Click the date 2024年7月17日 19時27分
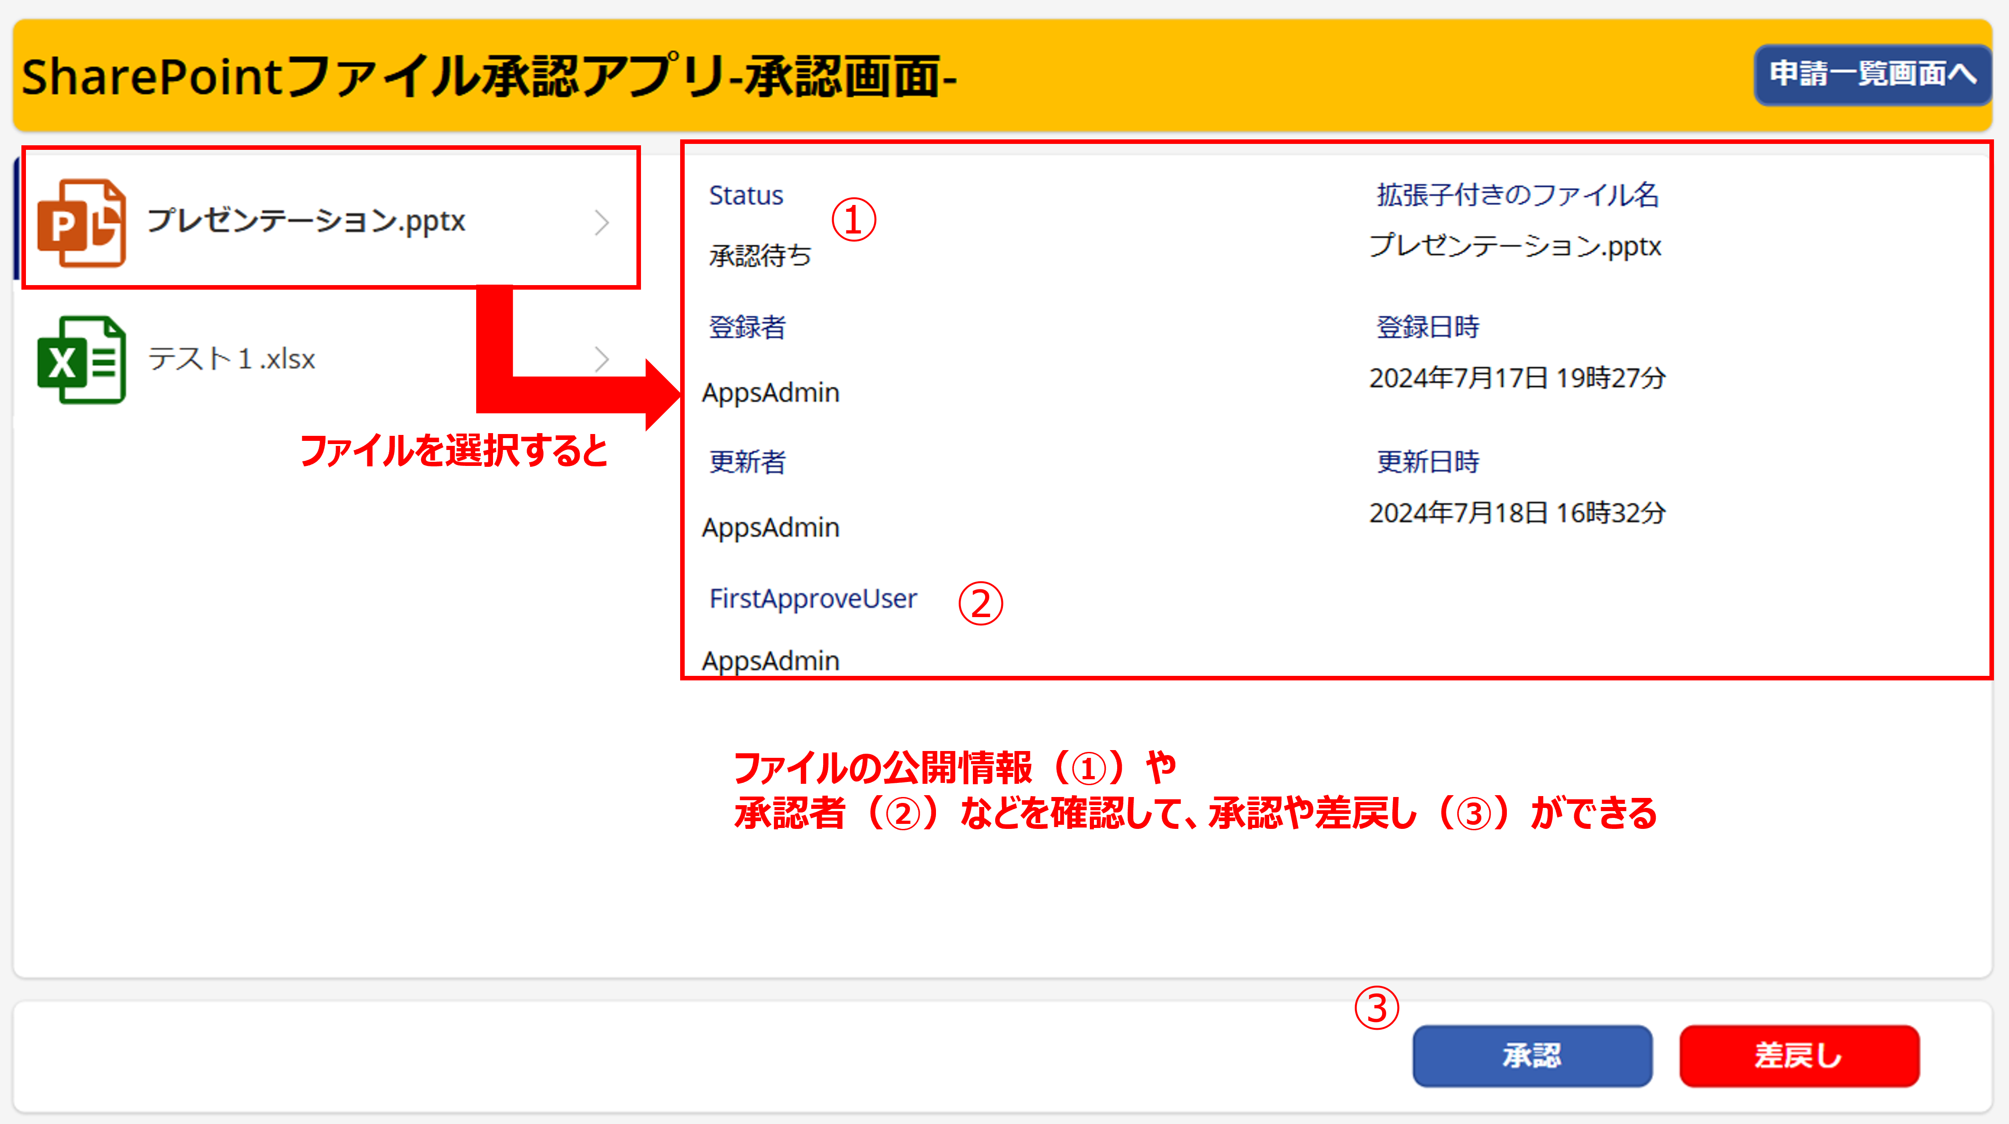 click(x=1518, y=378)
